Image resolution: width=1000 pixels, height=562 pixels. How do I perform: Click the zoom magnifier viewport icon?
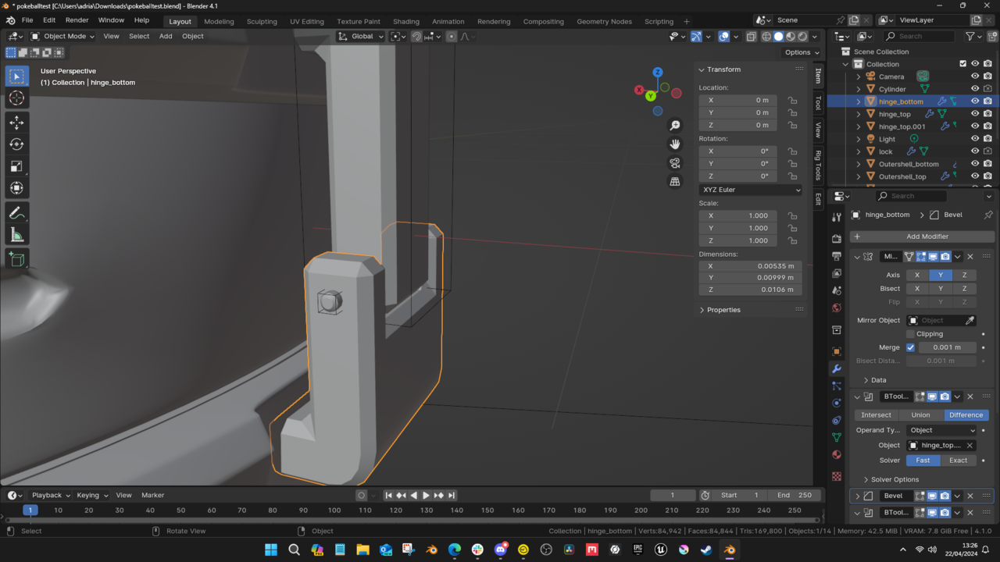click(x=675, y=126)
